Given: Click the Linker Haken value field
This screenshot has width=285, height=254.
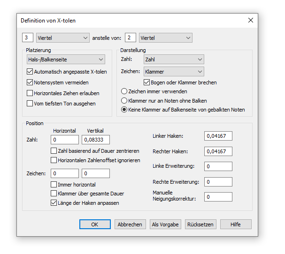Looking at the screenshot, I should click(x=218, y=136).
